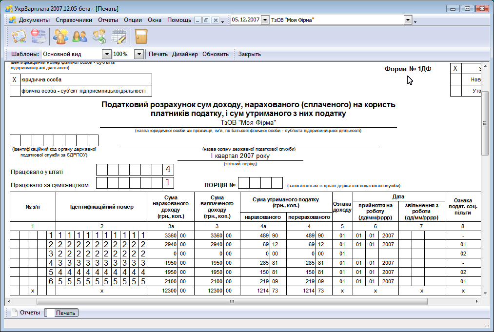Click the ID card toolbar icon
494x332 pixels.
coord(19,37)
